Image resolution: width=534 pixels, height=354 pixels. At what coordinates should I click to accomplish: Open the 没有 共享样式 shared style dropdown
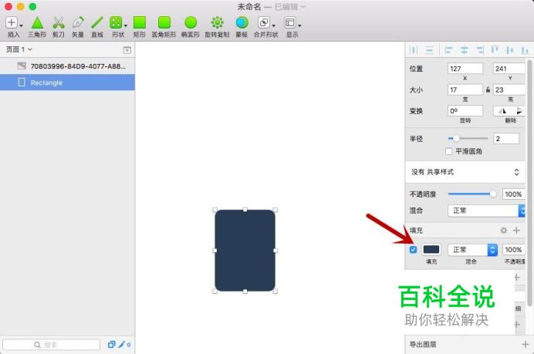point(465,172)
